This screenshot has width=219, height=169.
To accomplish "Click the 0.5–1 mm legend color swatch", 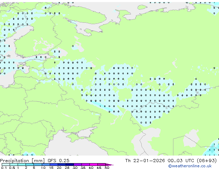I will 14,165.
